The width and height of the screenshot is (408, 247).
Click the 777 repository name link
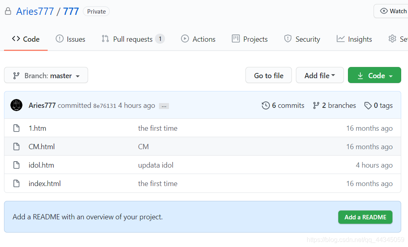coord(71,12)
